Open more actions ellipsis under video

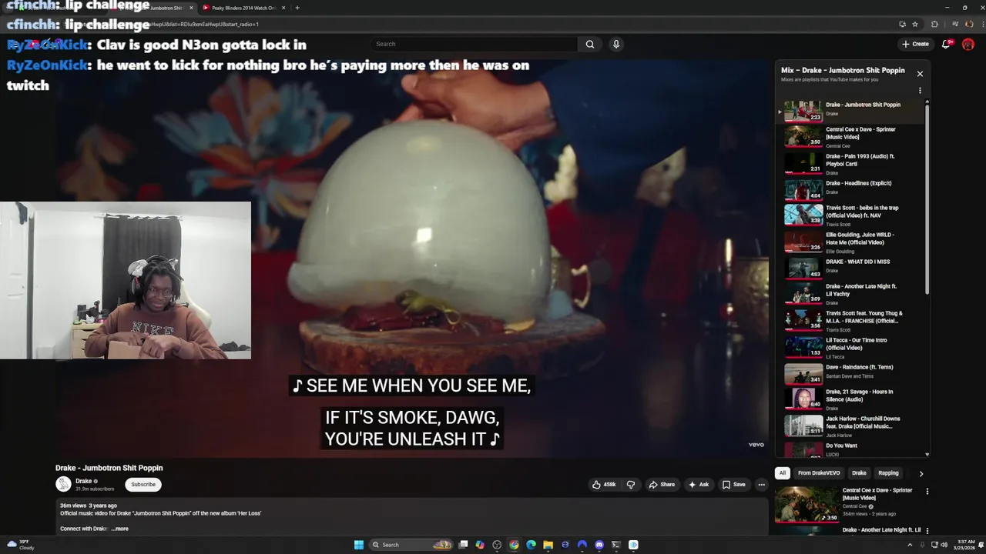pyautogui.click(x=761, y=485)
